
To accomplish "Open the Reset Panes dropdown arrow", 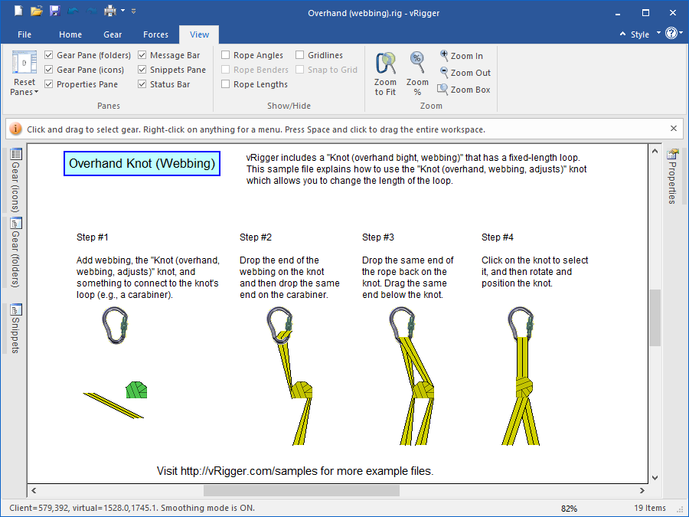I will coord(35,92).
